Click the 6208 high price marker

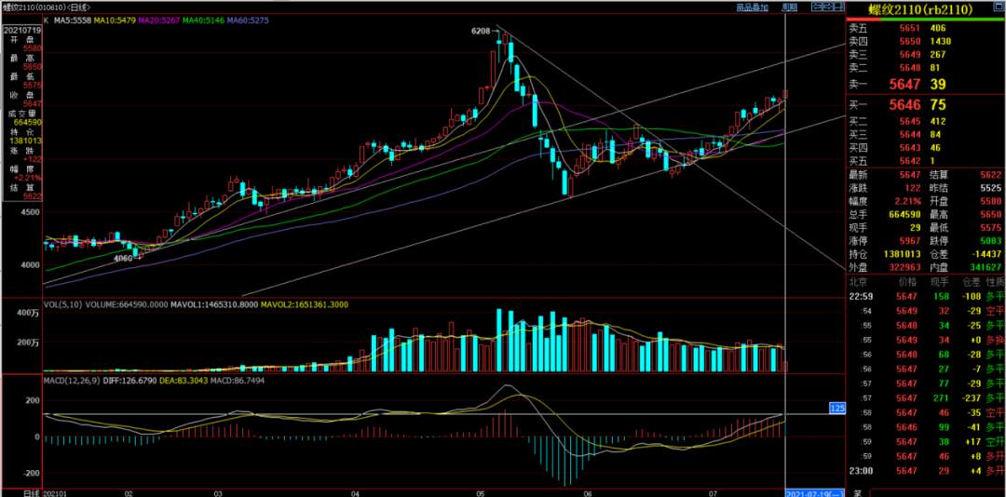pyautogui.click(x=481, y=31)
